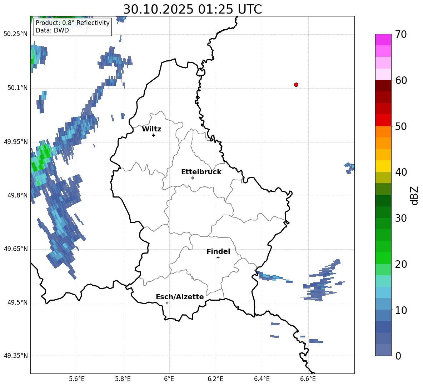Click the title 30.10.2025 01:25 UTC

[x=192, y=9]
